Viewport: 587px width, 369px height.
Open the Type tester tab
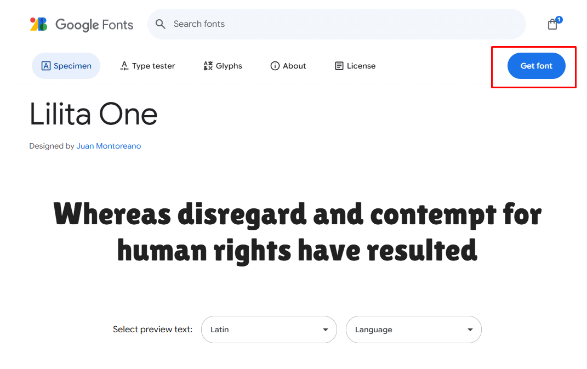tap(147, 66)
